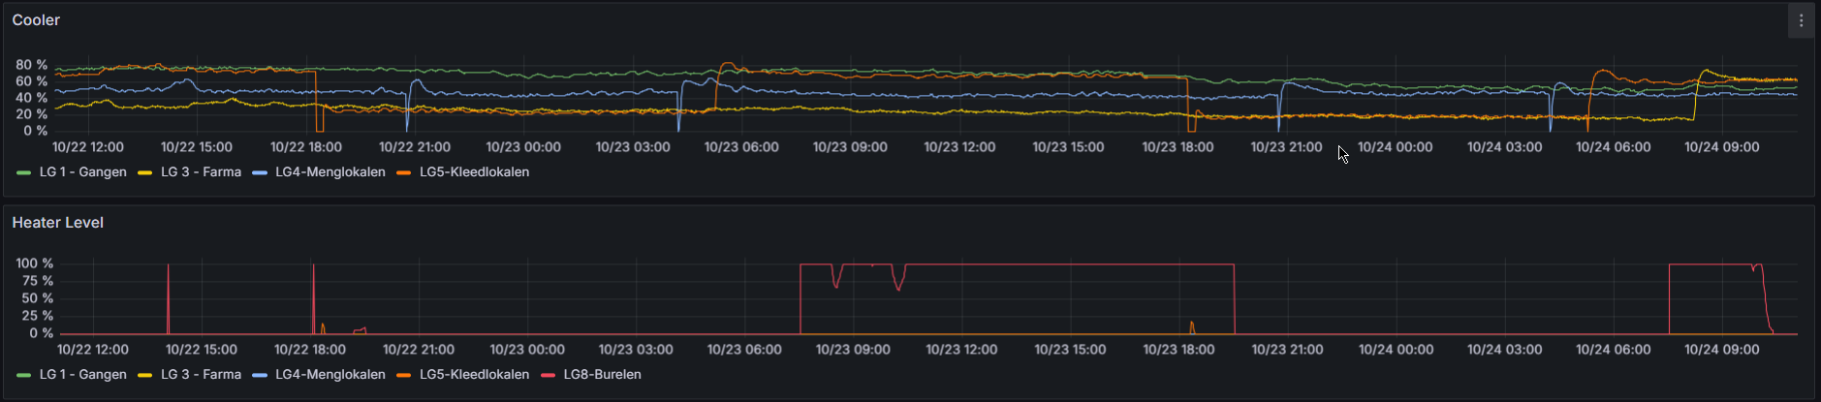Click the Heater Level panel title
The image size is (1821, 402).
click(x=58, y=223)
